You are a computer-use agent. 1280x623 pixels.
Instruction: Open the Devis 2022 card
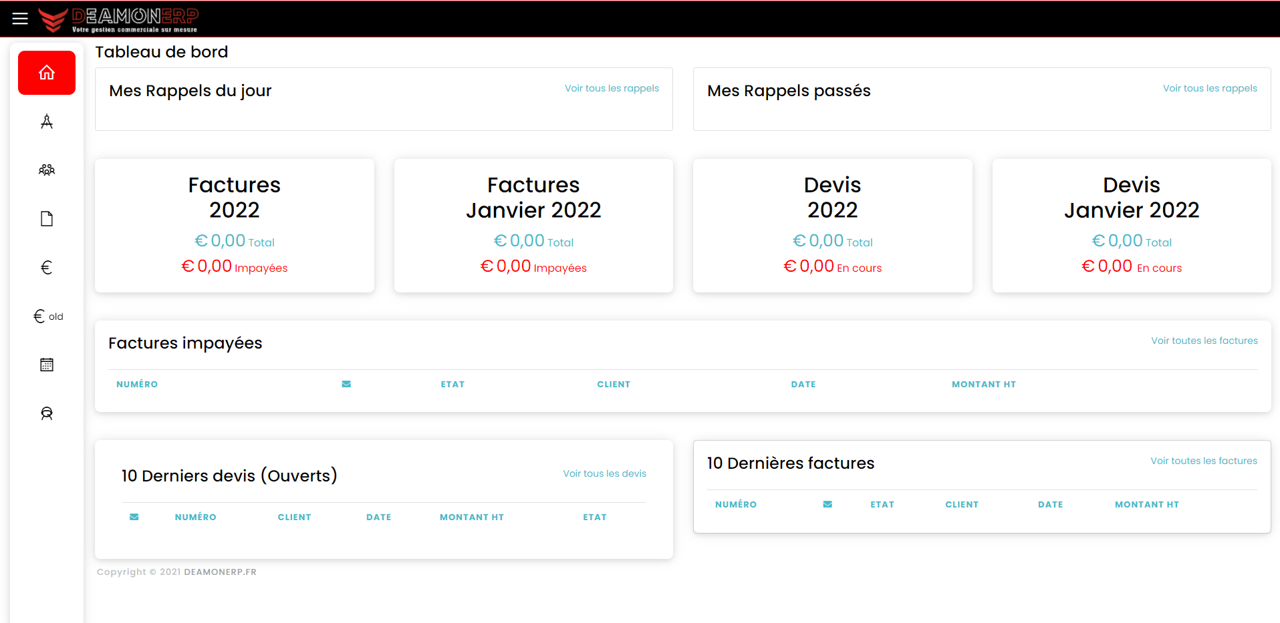click(833, 226)
